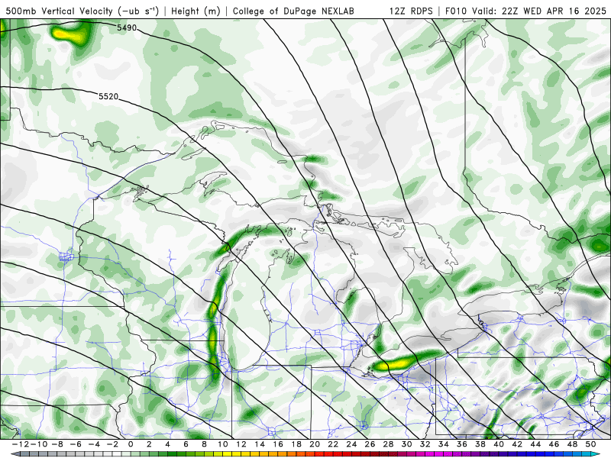Click the "Height (m)" header label
This screenshot has height=458, width=611.
pos(196,11)
